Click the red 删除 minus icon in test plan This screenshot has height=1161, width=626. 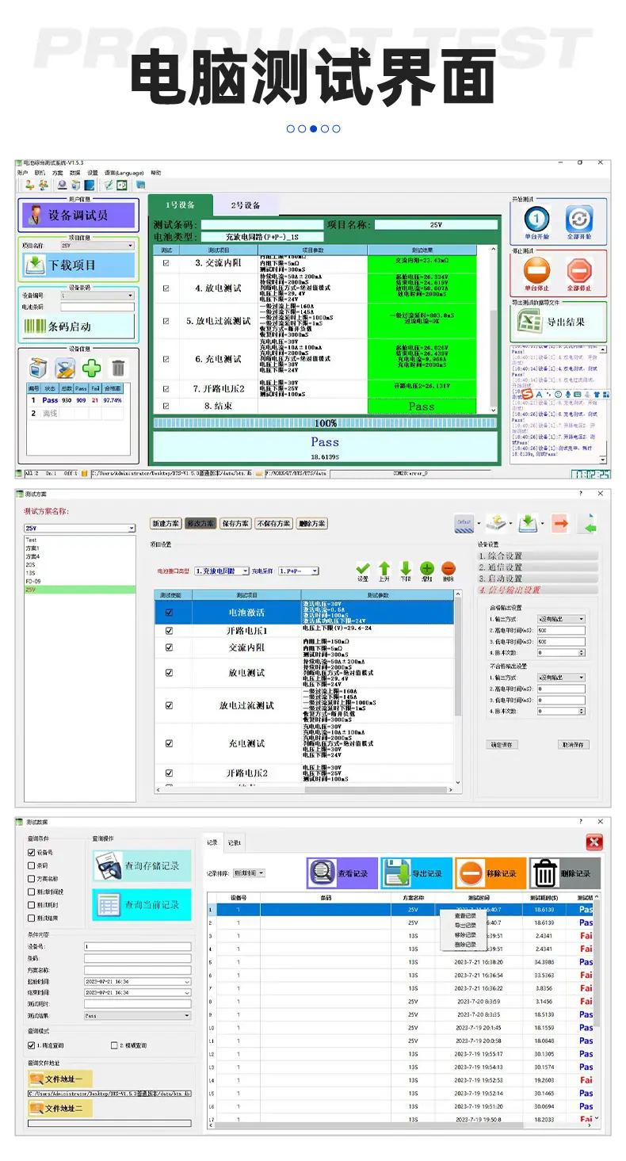pyautogui.click(x=449, y=568)
